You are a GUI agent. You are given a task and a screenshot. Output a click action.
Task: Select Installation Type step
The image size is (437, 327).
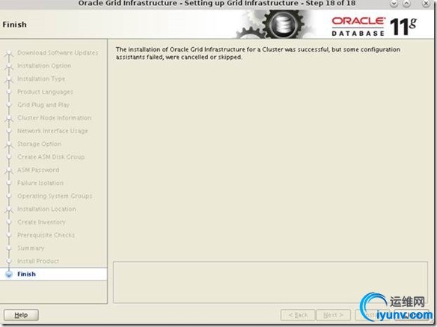coord(41,79)
